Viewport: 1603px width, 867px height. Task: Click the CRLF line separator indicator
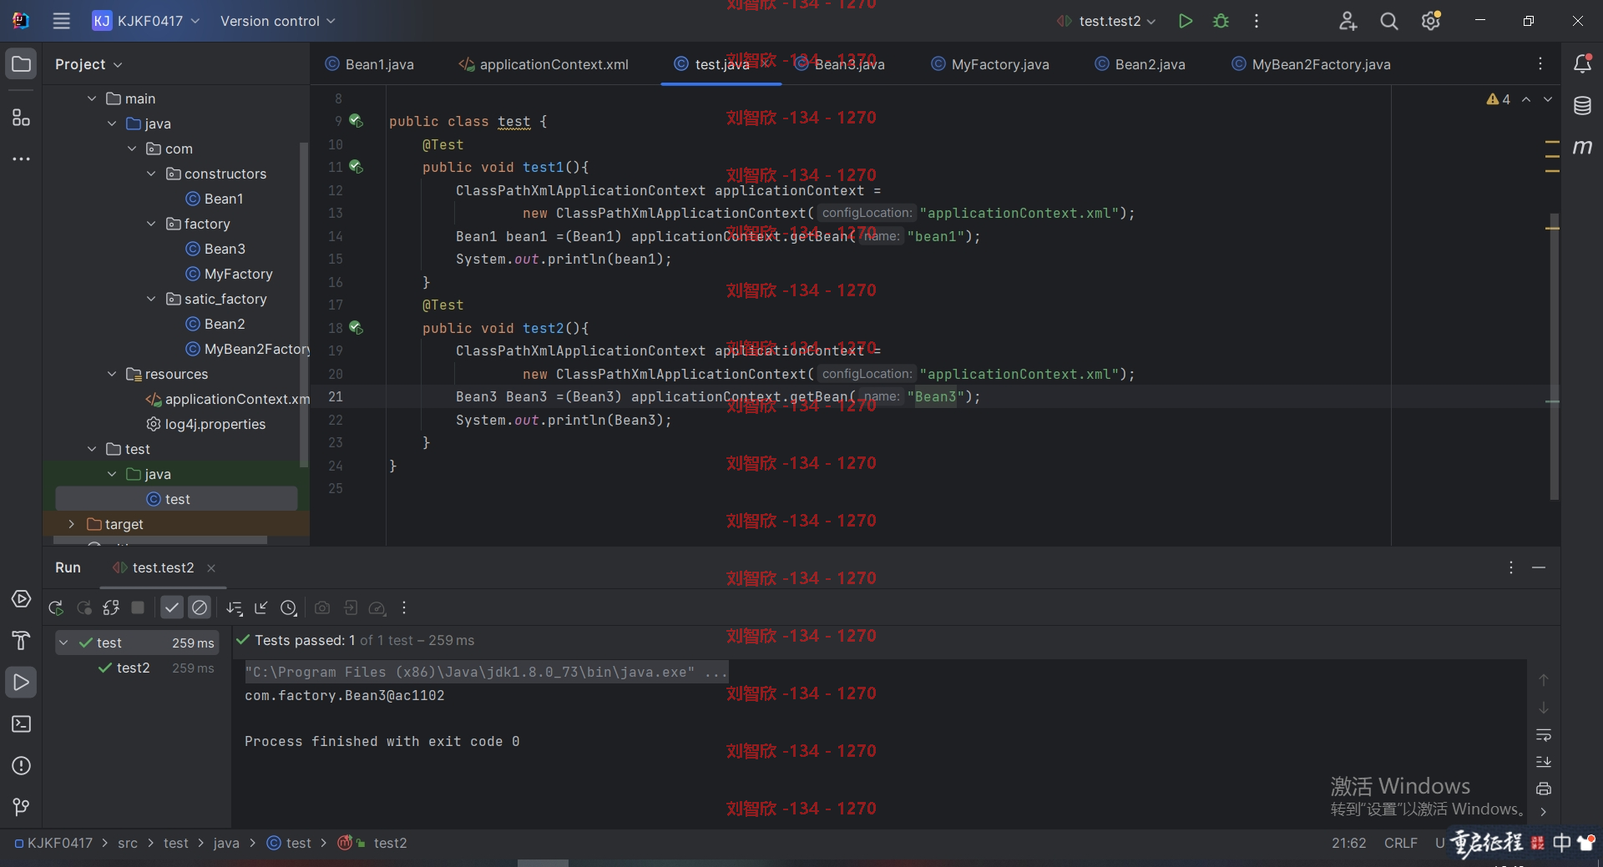(x=1400, y=843)
